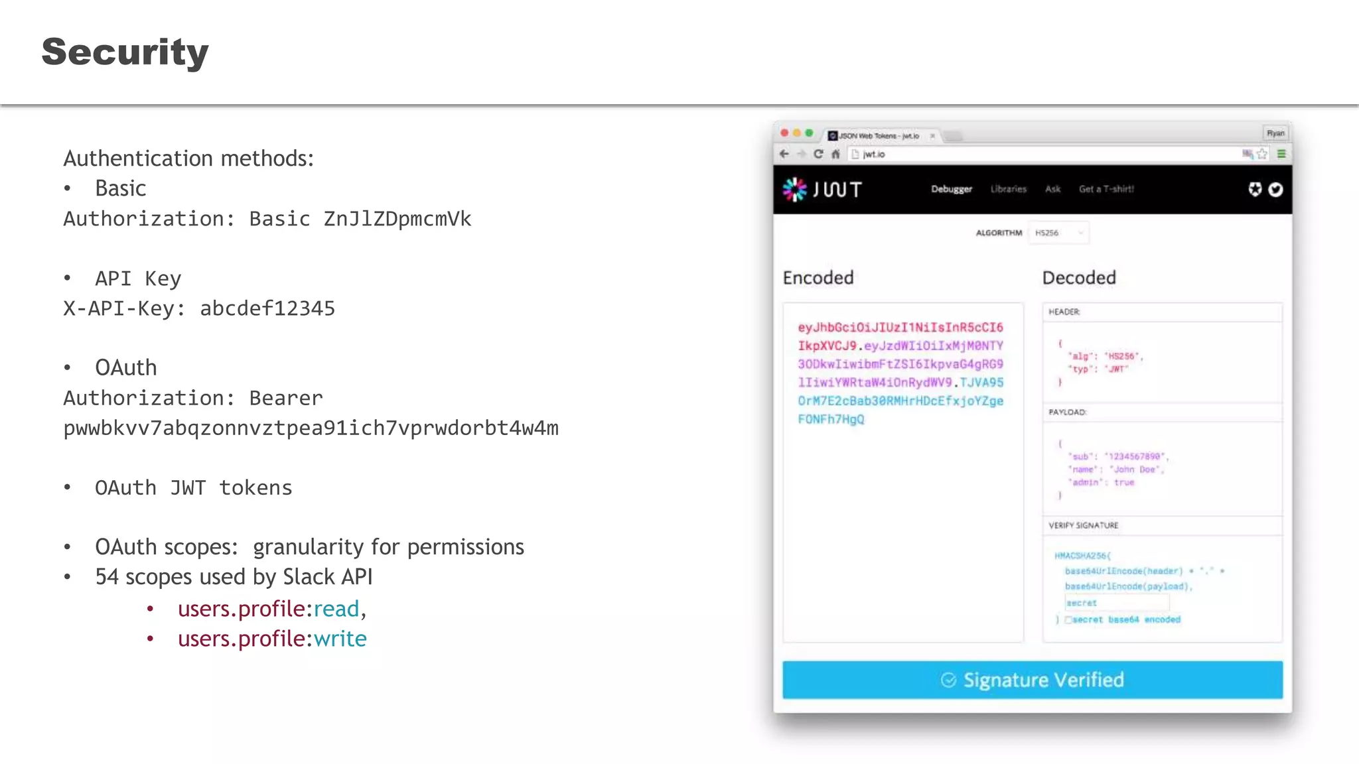Open the HS256 algorithm dropdown
The width and height of the screenshot is (1359, 764).
click(x=1058, y=233)
